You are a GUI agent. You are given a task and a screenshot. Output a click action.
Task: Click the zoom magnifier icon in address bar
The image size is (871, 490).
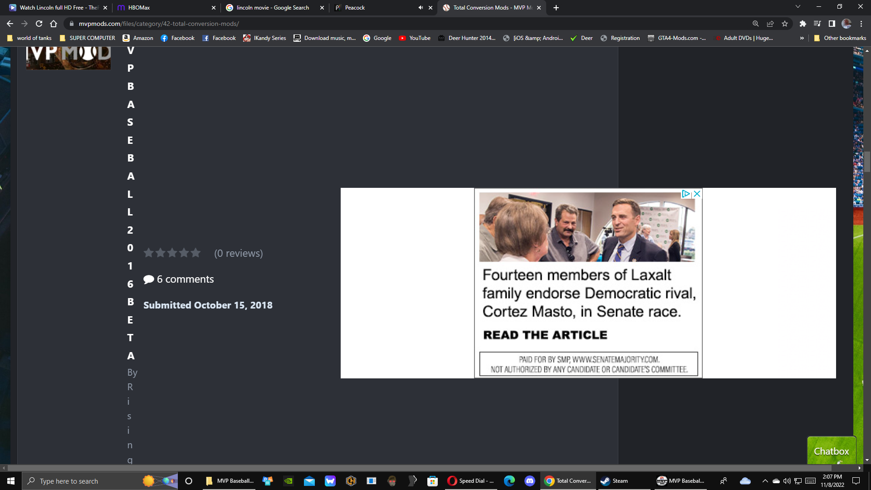point(755,24)
